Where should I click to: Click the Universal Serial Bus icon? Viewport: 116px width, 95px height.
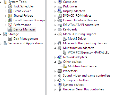pos(60,89)
